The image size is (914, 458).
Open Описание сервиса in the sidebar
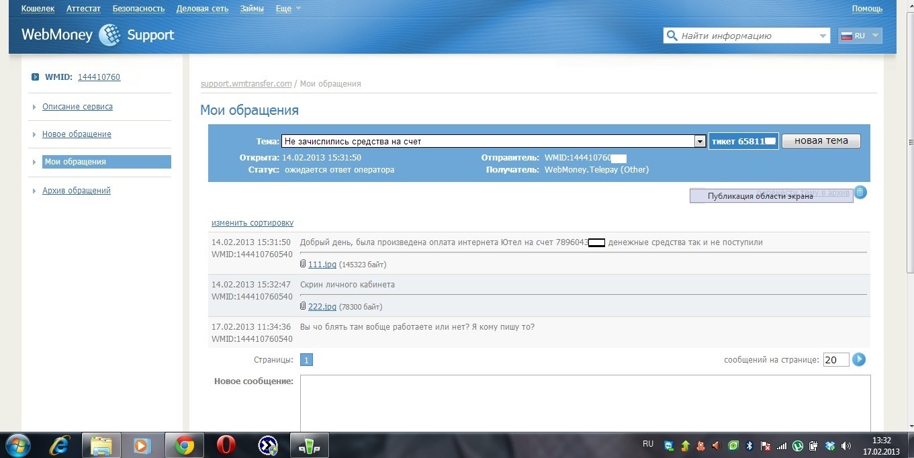pos(77,107)
